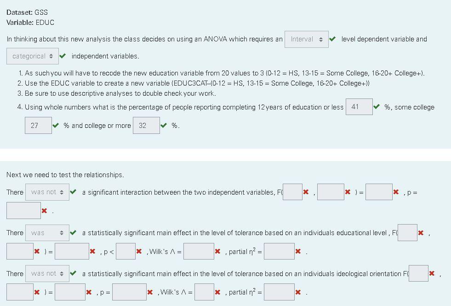Click the red X next to the Wilk's Λ field

217,251
